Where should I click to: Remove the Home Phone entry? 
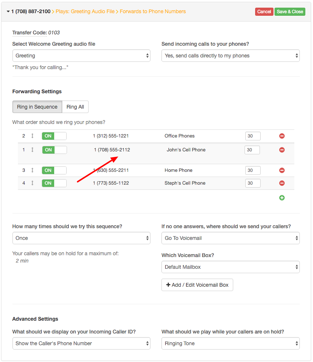[x=282, y=170]
